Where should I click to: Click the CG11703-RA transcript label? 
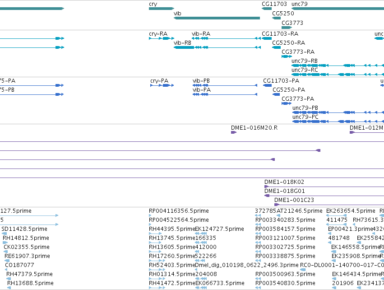point(280,34)
